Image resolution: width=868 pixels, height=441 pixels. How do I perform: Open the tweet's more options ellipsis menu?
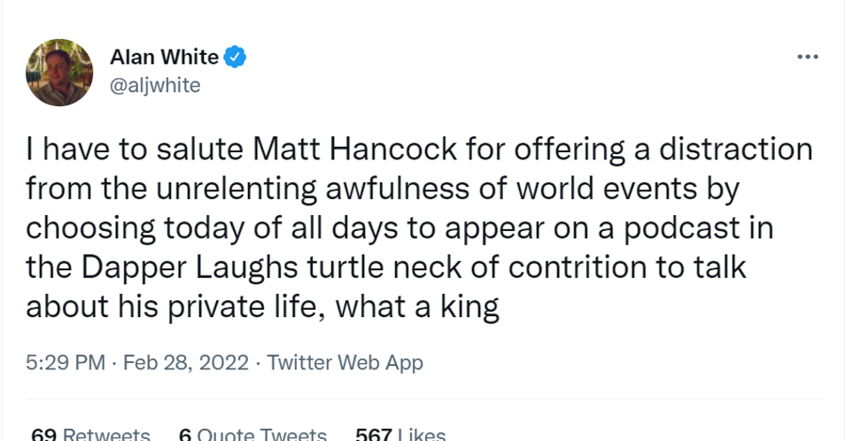pos(807,58)
